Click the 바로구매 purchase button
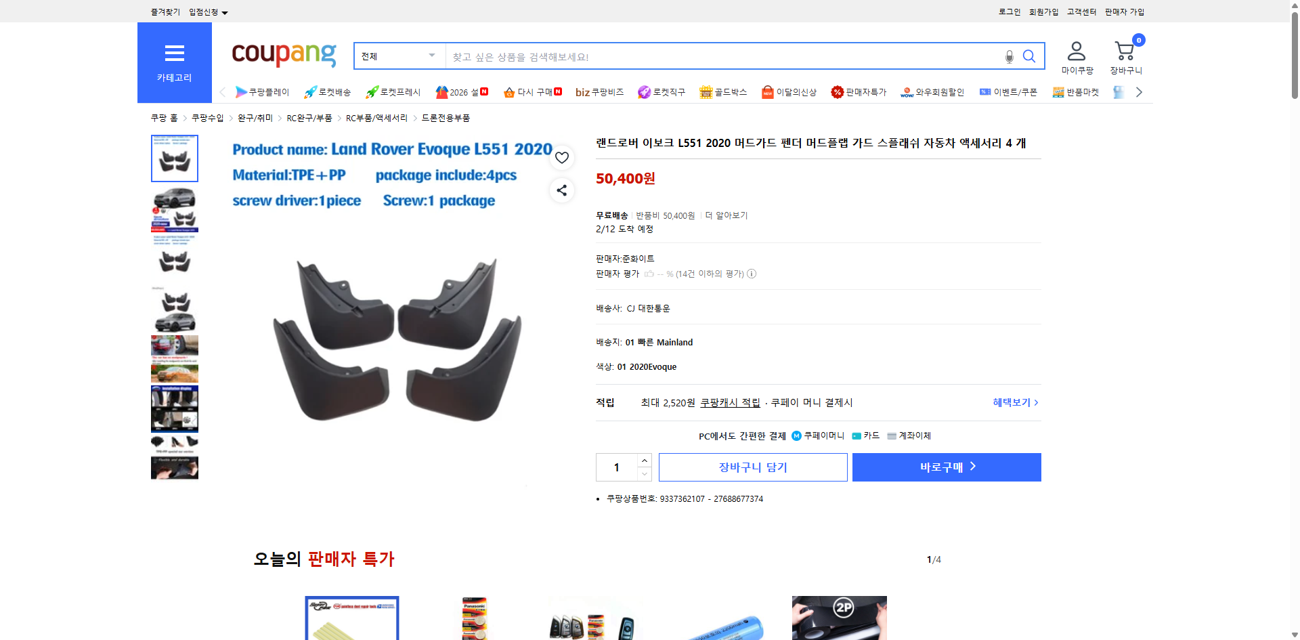 pos(946,467)
